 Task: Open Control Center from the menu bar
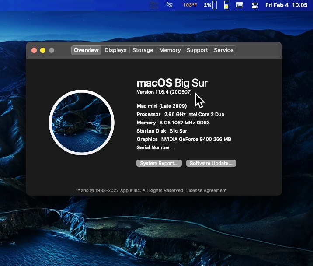[x=255, y=5]
